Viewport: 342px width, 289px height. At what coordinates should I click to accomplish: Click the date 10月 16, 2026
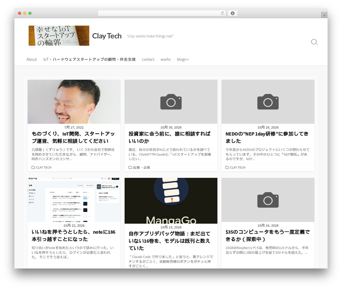click(268, 226)
